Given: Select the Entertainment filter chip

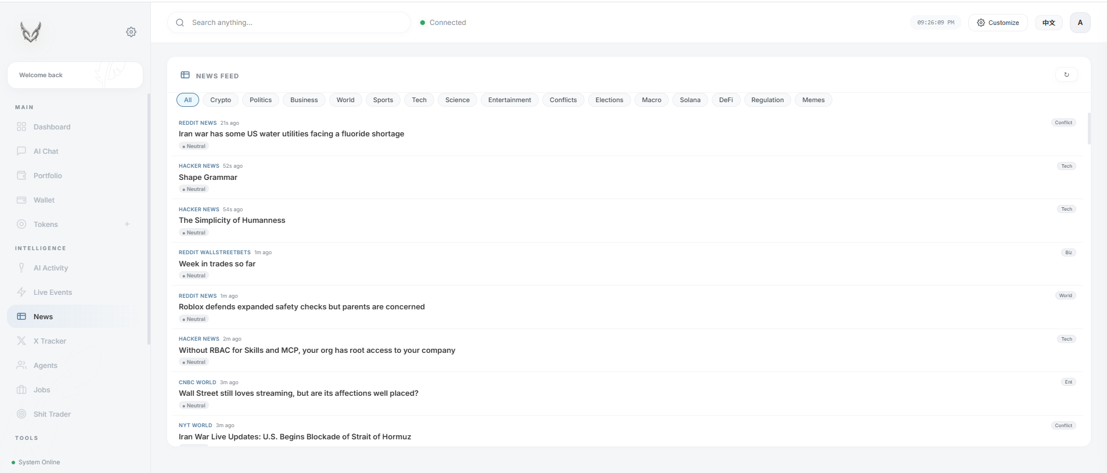Looking at the screenshot, I should [x=510, y=100].
